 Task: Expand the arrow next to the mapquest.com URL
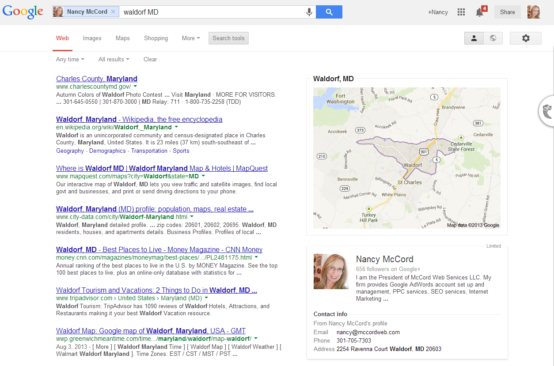point(203,176)
